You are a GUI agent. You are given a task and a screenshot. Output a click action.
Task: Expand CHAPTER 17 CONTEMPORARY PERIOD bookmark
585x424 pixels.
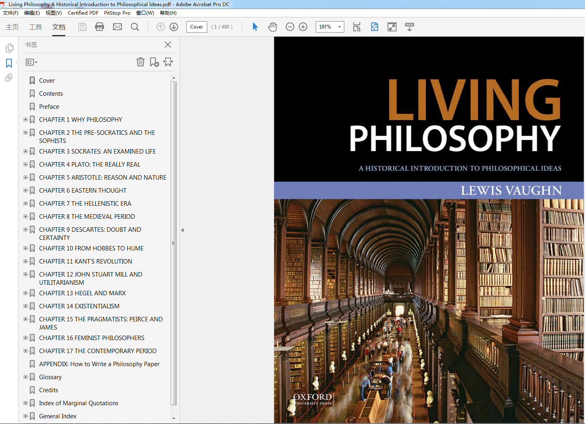tap(26, 351)
